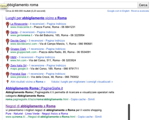Screen dimensions: 150x120
Task: Click map pin G for Prenatal Spa
Action: tap(7, 75)
